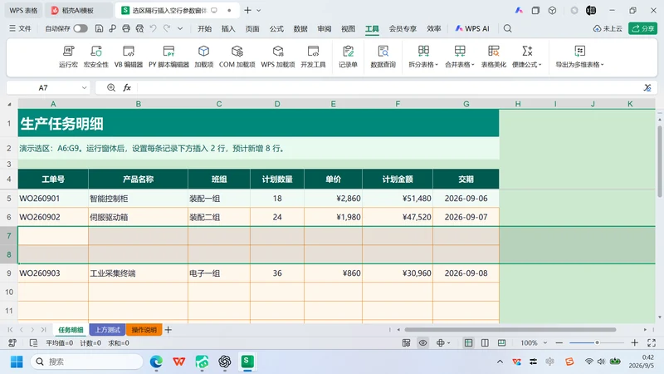This screenshot has width=664, height=374.
Task: Click the 表格美化 beautify icon
Action: pos(493,57)
